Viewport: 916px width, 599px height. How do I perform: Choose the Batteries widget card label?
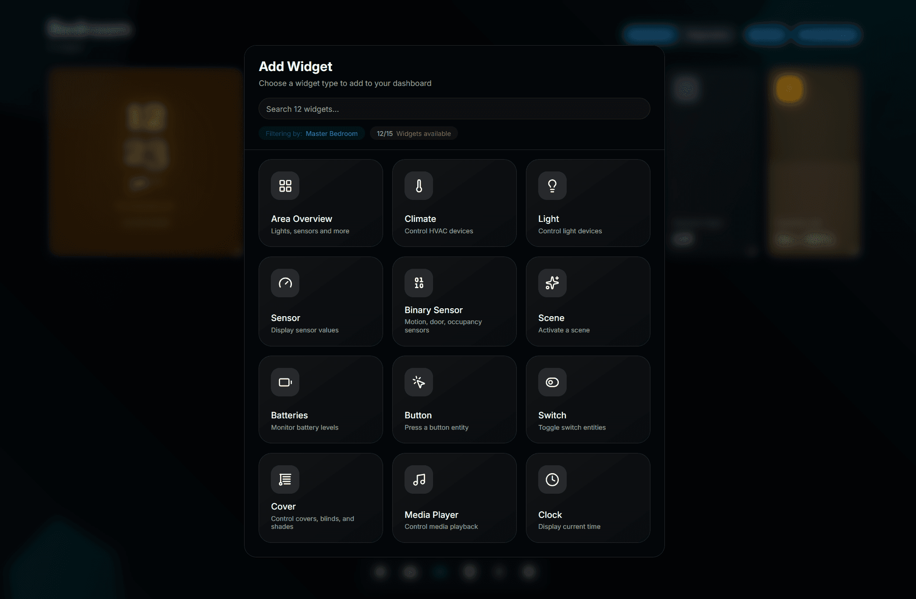pos(289,415)
